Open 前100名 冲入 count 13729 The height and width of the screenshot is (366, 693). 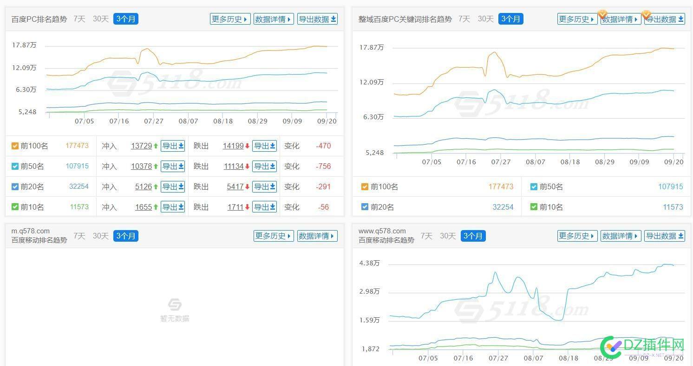pos(141,146)
